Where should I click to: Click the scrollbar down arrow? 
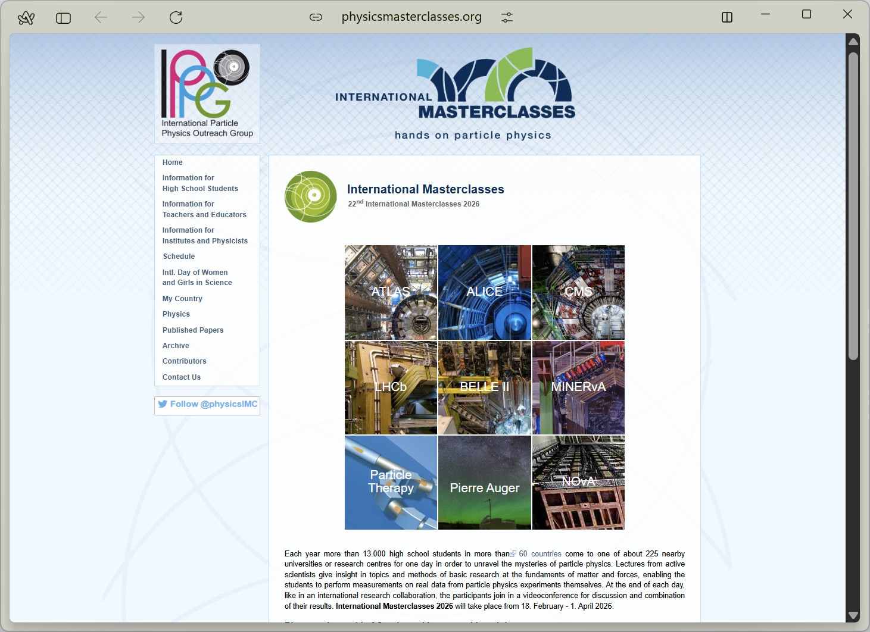pos(853,615)
